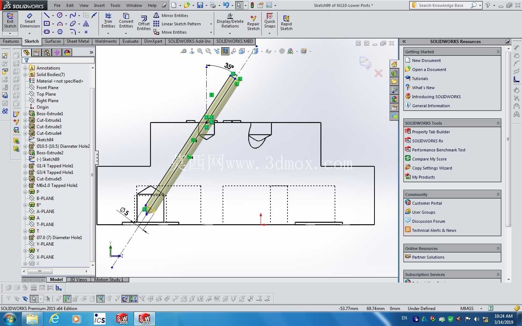Open the DisplayManager tab icon
Image resolution: width=522 pixels, height=326 pixels.
tap(67, 53)
